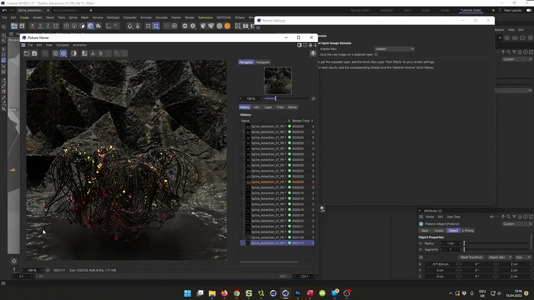Click the search icon in Attributes panel

(x=508, y=216)
